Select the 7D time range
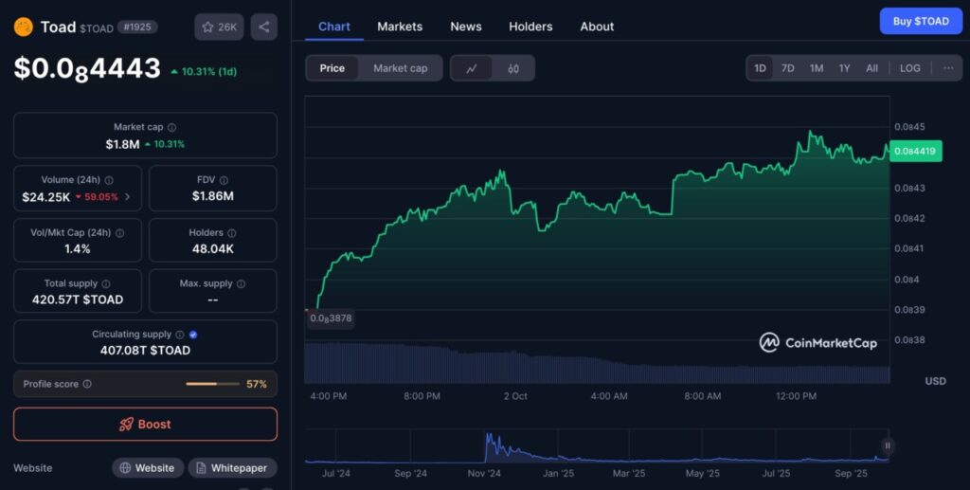Viewport: 970px width, 490px height. (787, 68)
